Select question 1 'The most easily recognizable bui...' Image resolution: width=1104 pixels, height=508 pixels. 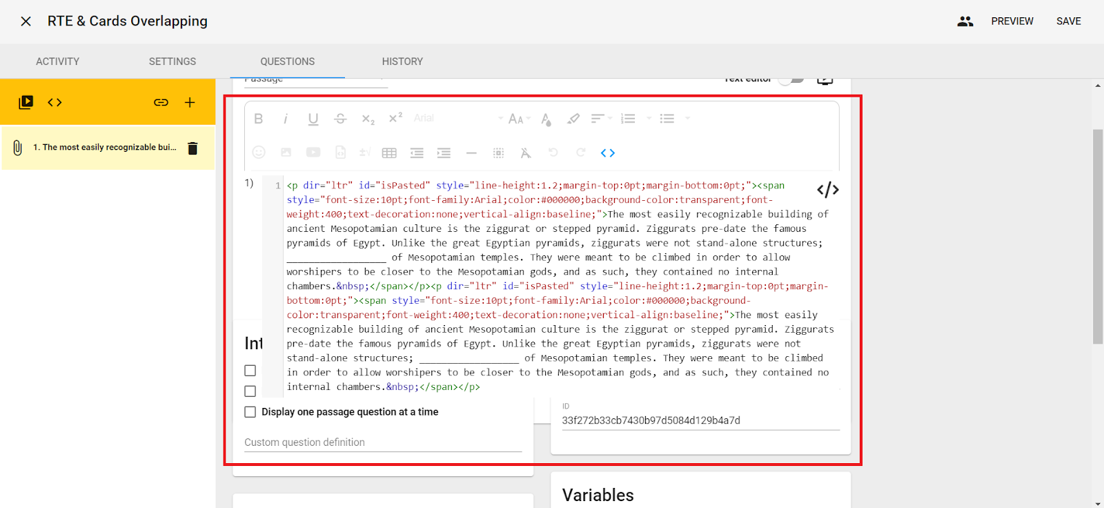pos(105,147)
